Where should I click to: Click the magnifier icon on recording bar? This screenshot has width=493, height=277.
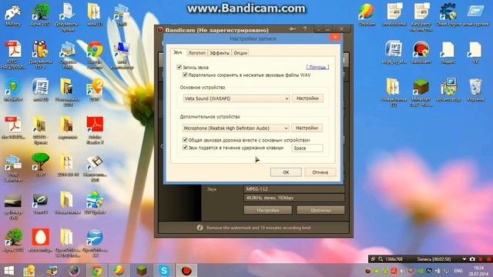(381, 259)
